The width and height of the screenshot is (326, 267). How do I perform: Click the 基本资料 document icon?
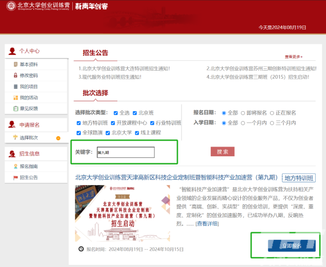15,65
